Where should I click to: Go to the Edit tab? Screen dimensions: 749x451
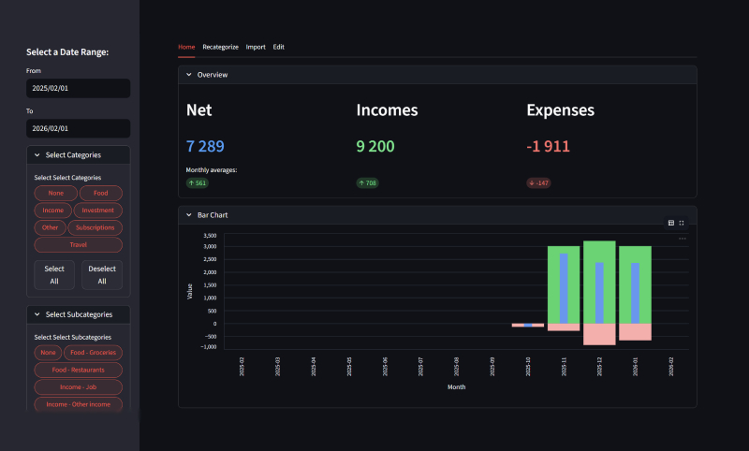pyautogui.click(x=278, y=47)
